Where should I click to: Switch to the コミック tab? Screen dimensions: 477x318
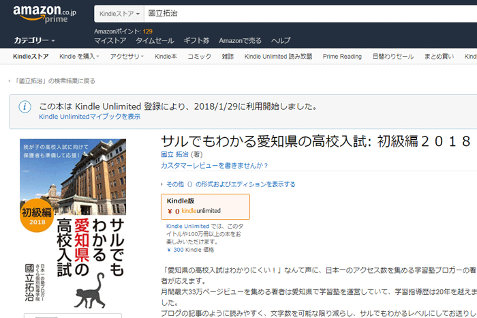click(200, 57)
